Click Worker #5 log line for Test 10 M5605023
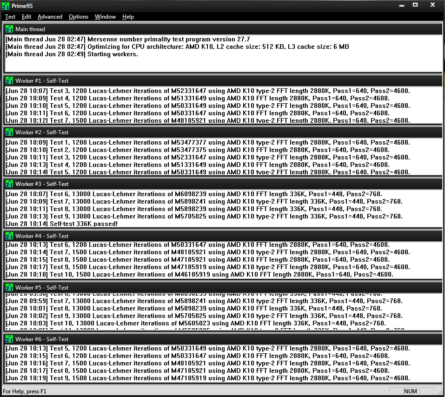 pyautogui.click(x=196, y=323)
